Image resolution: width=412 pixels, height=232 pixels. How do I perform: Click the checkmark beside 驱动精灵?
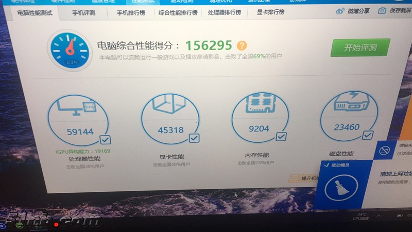(x=327, y=165)
